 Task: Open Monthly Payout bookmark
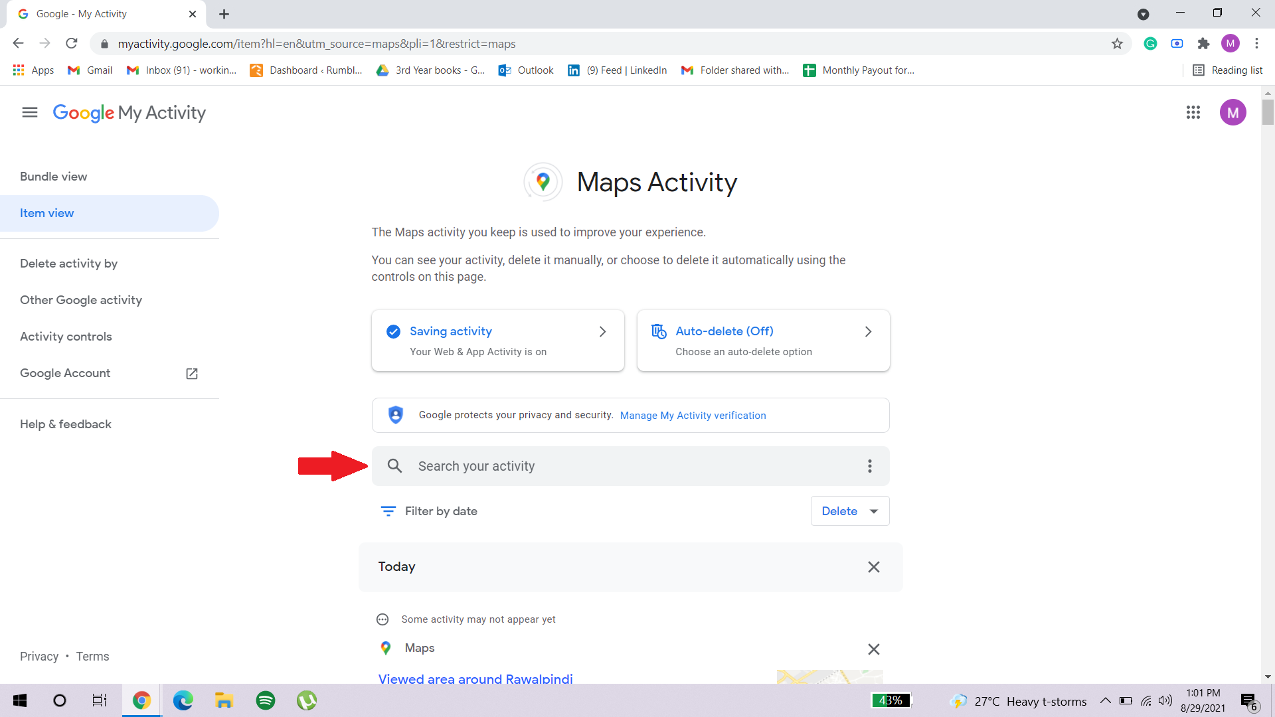coord(859,70)
